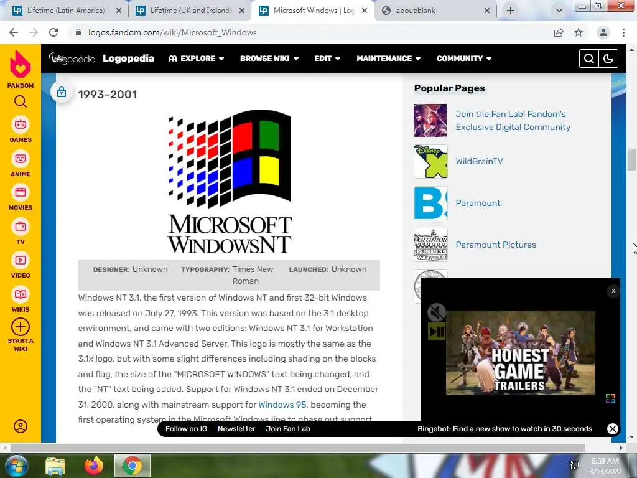Toggle dark theme with moon icon
This screenshot has height=478, width=637.
pos(608,59)
